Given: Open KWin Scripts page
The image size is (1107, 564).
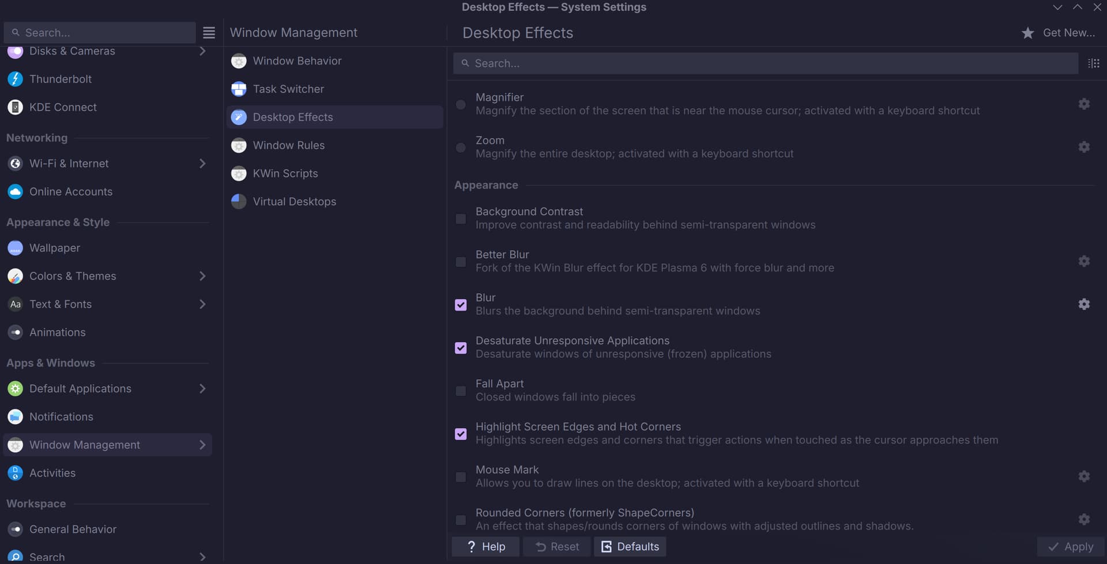Looking at the screenshot, I should (x=334, y=173).
